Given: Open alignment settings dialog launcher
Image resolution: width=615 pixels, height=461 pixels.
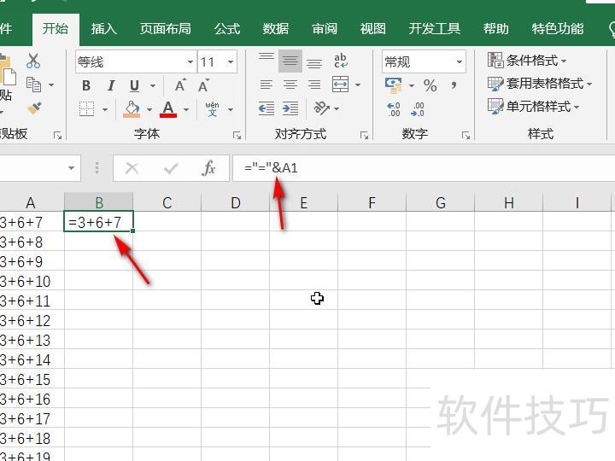Looking at the screenshot, I should click(364, 136).
